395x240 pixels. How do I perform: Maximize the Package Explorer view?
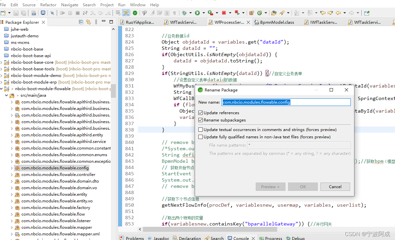point(111,22)
